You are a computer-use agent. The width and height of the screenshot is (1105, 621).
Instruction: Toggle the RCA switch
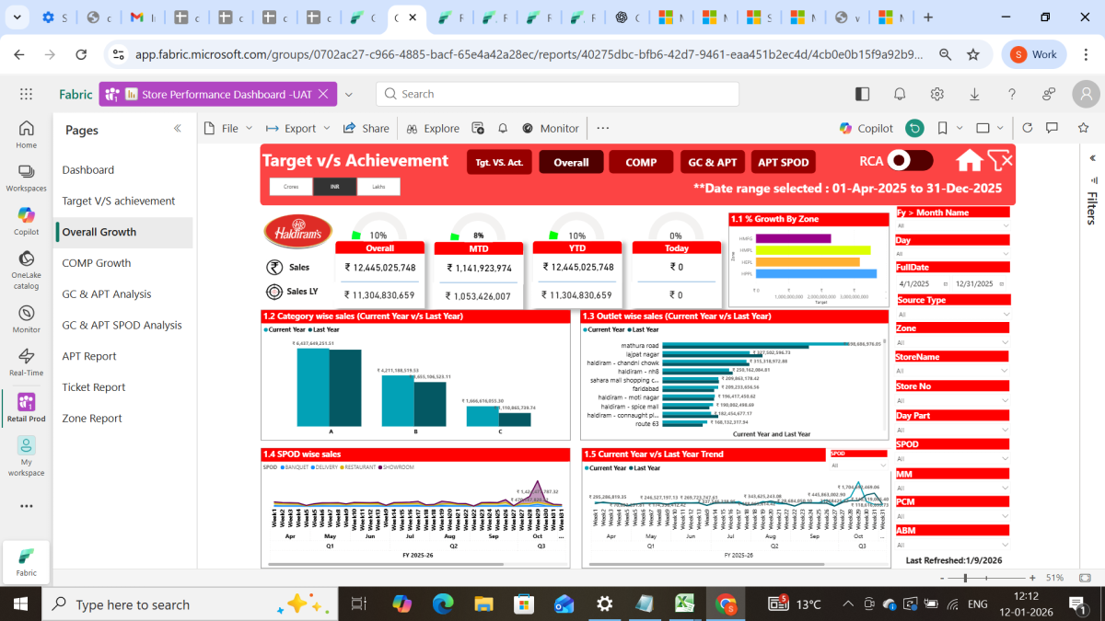pos(898,161)
